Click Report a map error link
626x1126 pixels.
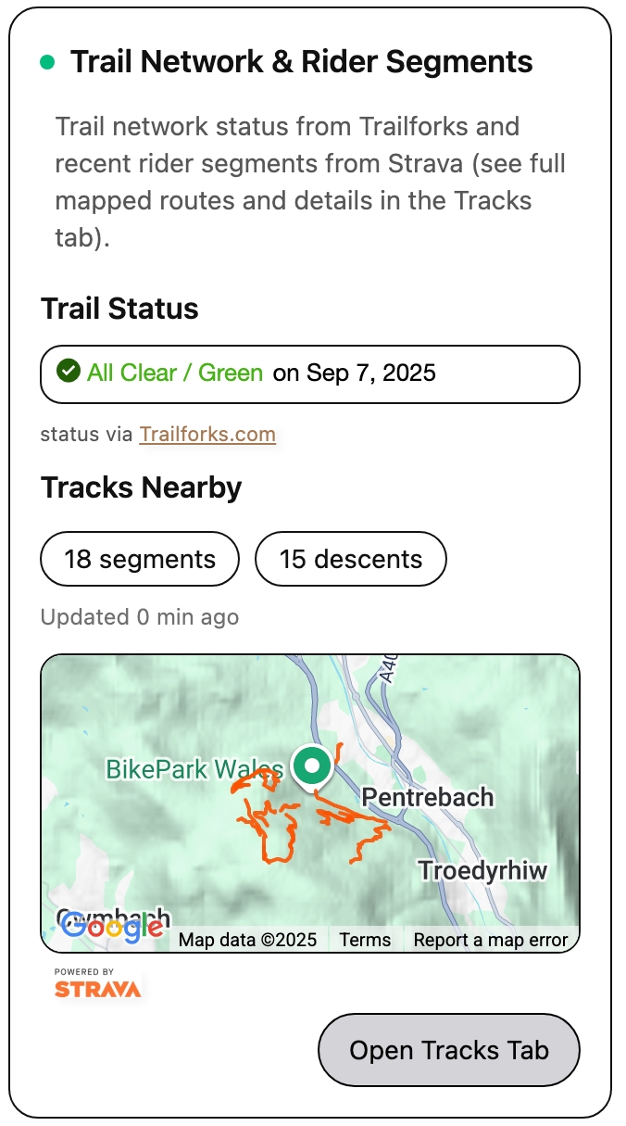coord(491,940)
